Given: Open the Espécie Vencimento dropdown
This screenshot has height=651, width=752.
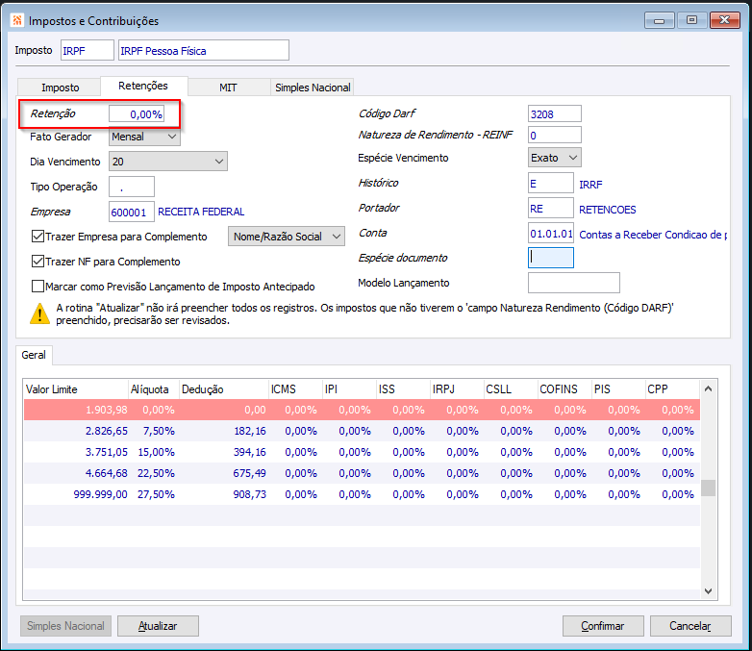Looking at the screenshot, I should (555, 158).
